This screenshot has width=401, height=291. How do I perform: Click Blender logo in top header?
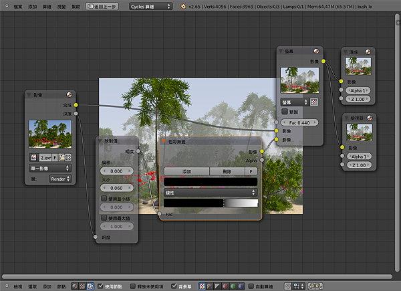pos(183,7)
